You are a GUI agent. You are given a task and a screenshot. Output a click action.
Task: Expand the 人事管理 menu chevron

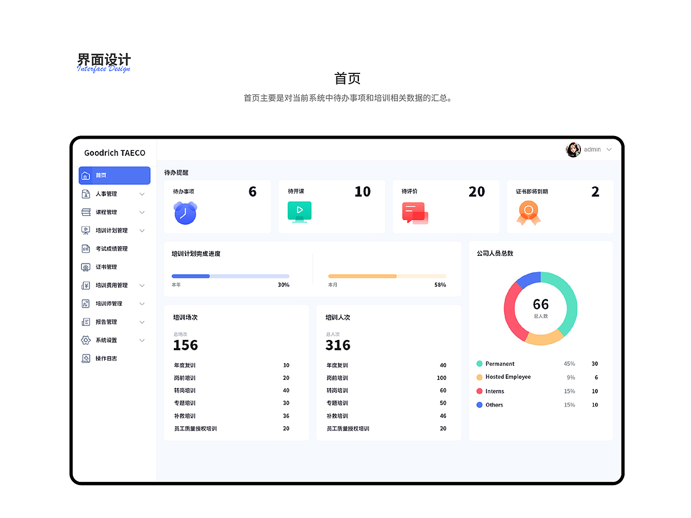click(142, 194)
